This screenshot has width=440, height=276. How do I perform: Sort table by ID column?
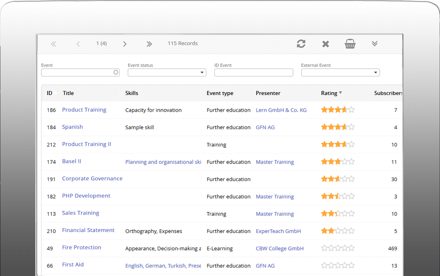coord(49,93)
